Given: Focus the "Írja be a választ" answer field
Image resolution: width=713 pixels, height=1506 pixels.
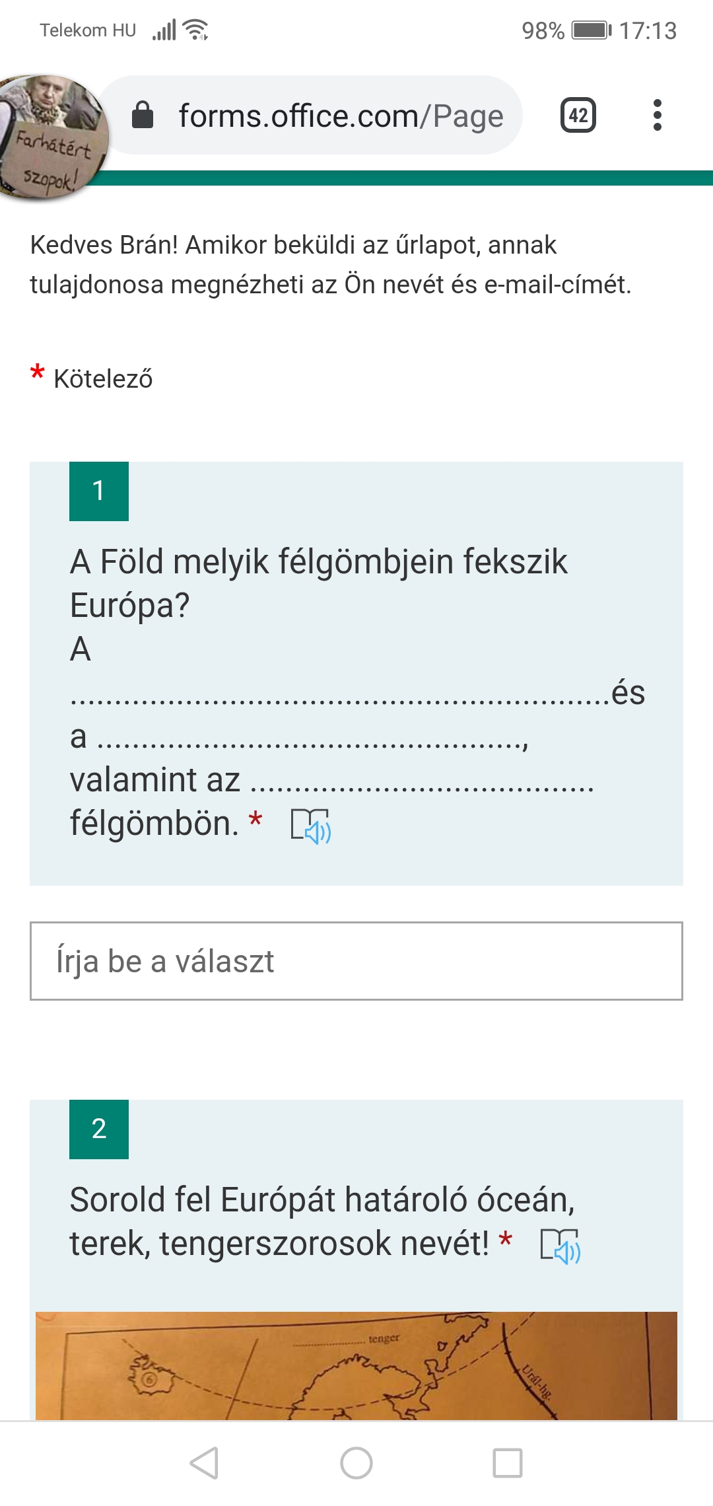Looking at the screenshot, I should pos(356,961).
